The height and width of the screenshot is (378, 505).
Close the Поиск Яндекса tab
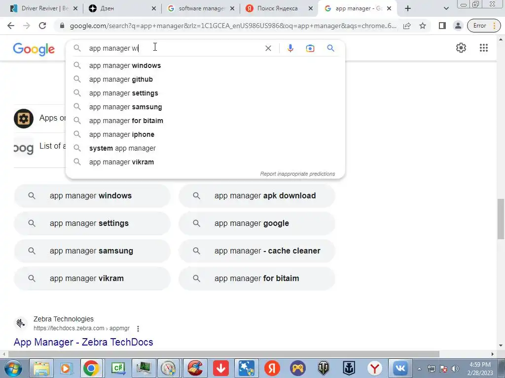(311, 8)
